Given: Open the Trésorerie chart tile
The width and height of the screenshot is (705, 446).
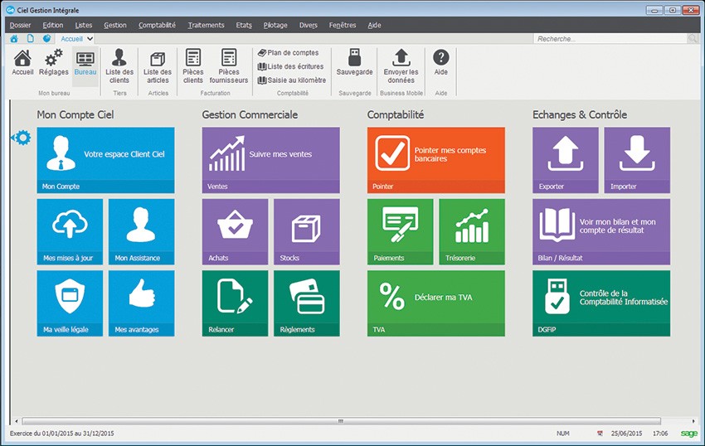Looking at the screenshot, I should [471, 231].
